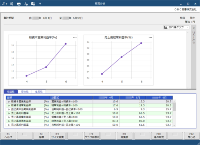Image resolution: width=200 pixels, height=145 pixels.
Task: Open options menu of 売上高経常利益率 chart
Action: (150, 37)
